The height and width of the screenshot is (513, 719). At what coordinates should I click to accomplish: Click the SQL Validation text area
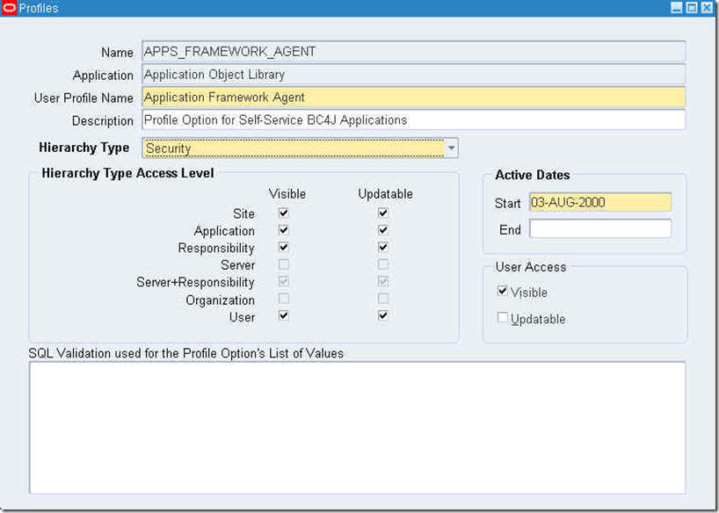[x=357, y=428]
